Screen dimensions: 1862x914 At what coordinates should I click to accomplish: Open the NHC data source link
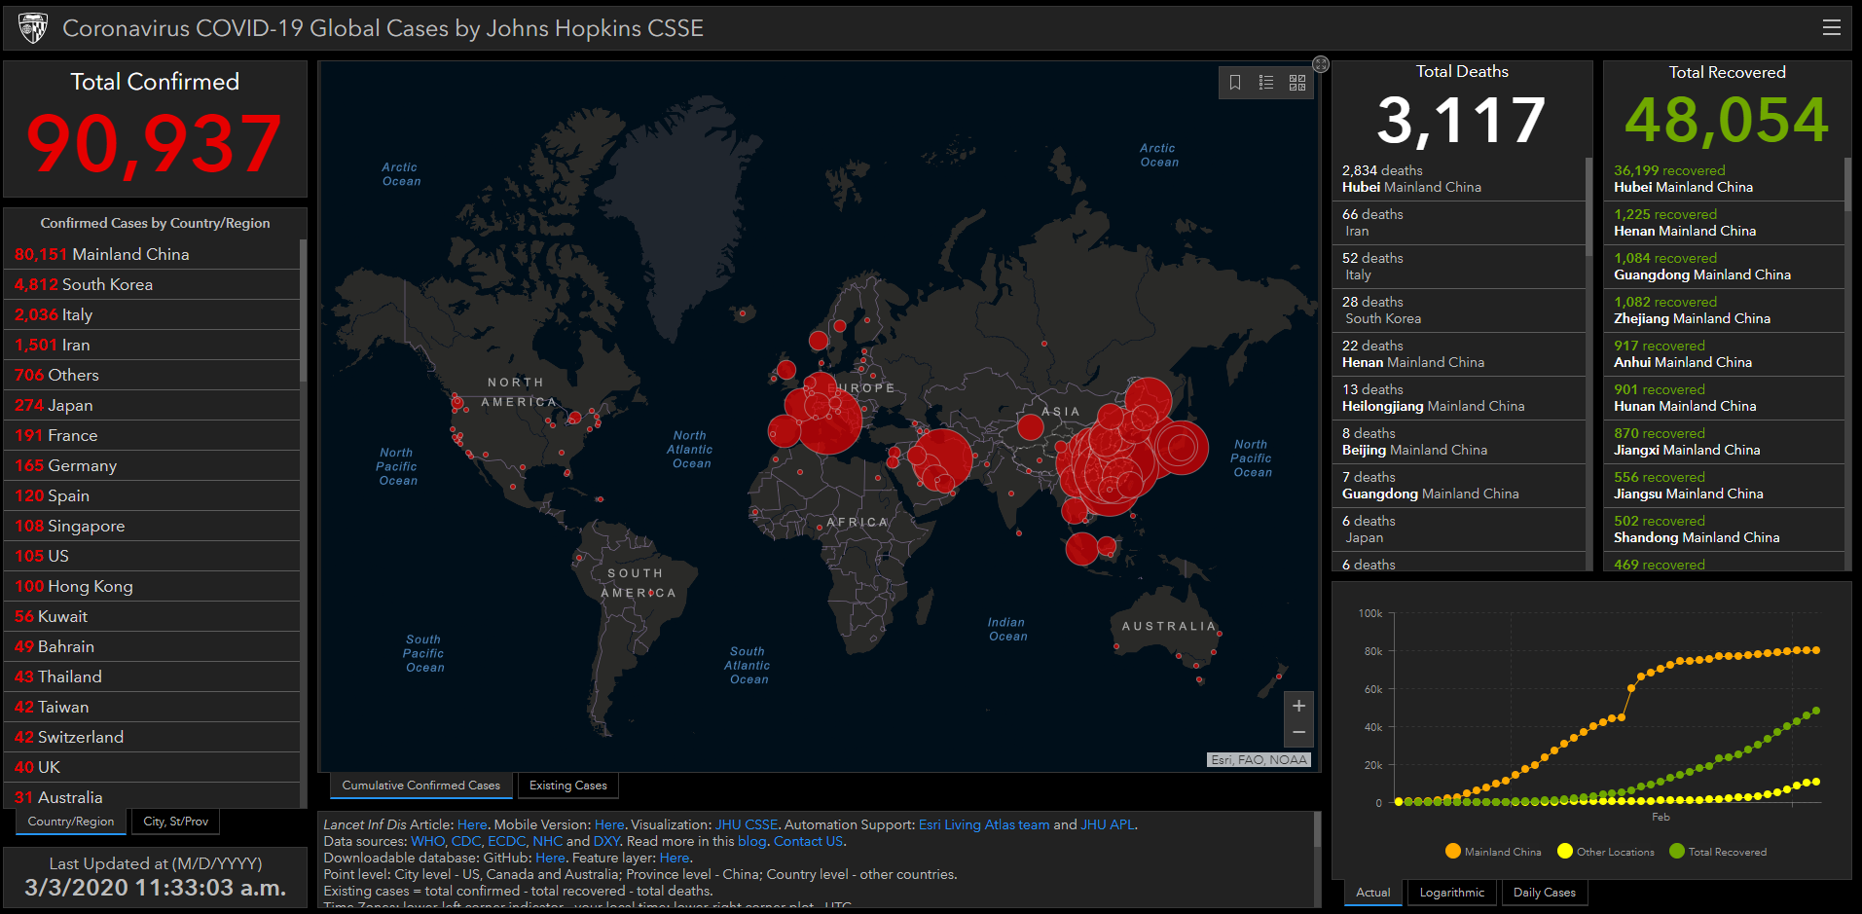547,841
